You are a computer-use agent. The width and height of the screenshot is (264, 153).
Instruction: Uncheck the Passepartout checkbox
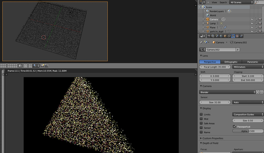tap(234, 126)
